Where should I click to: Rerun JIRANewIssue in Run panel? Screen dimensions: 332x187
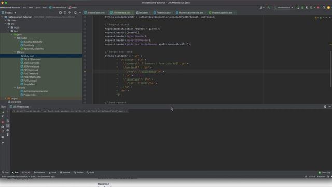[x=3, y=112]
